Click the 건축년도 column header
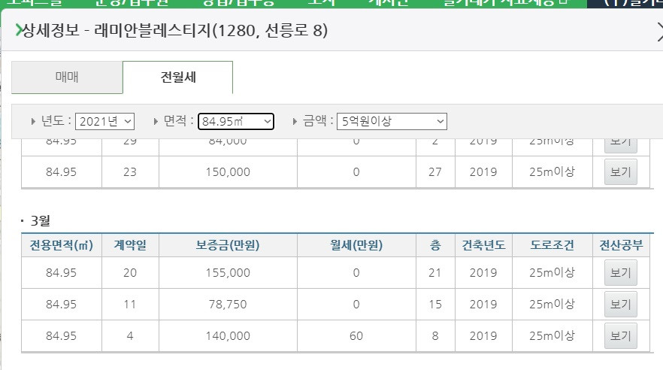The width and height of the screenshot is (663, 370). (x=483, y=245)
